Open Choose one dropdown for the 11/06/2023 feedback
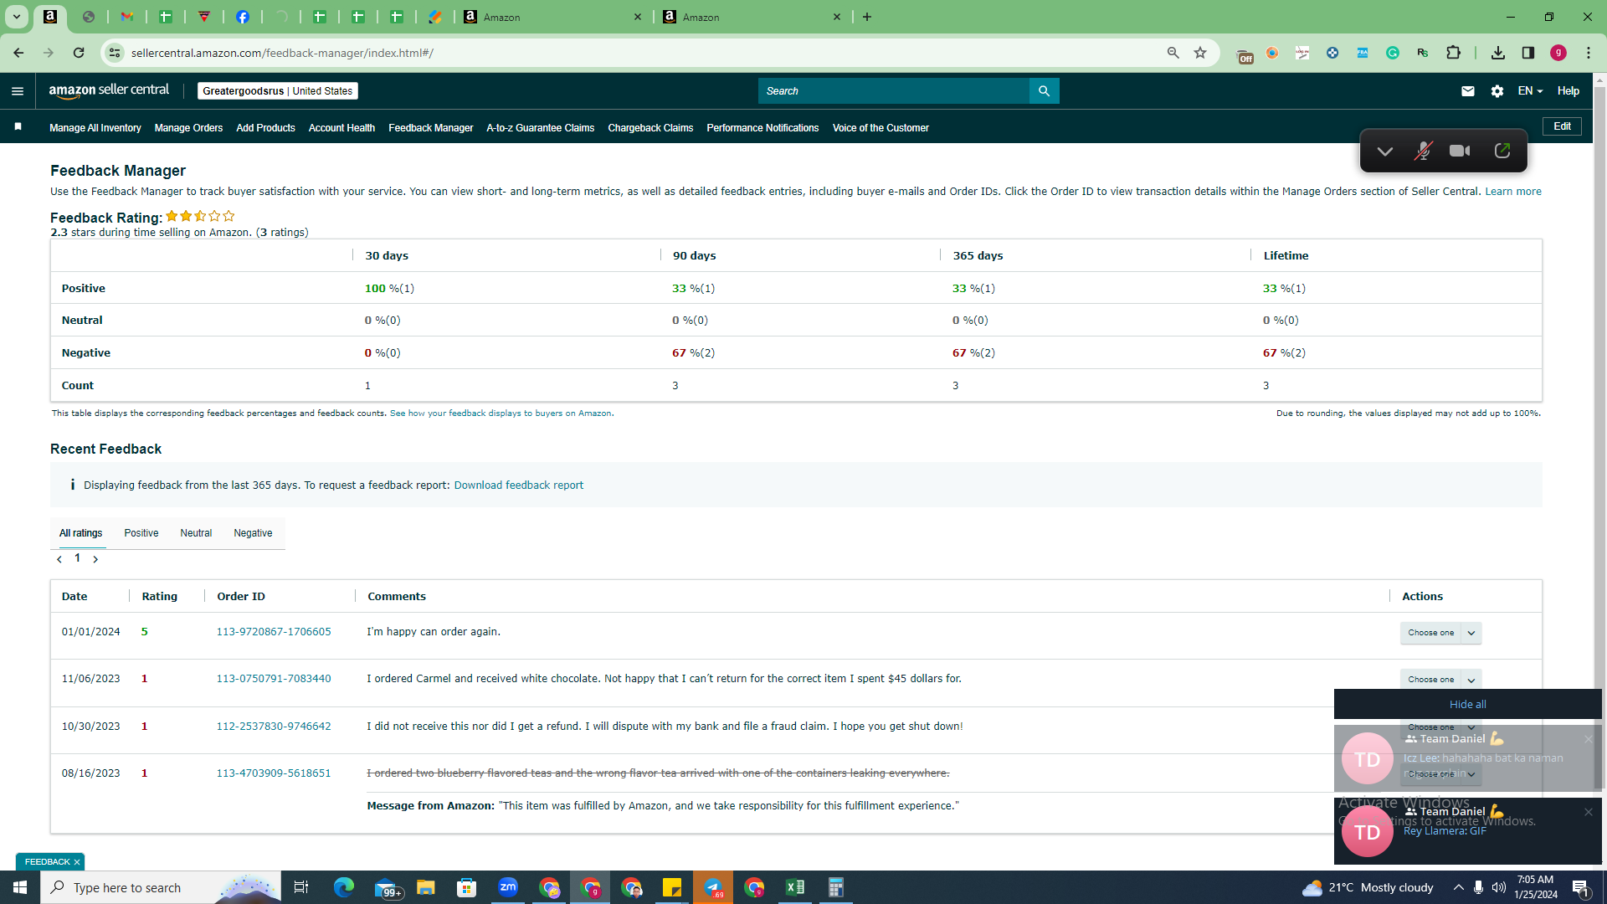The width and height of the screenshot is (1607, 904). 1440,680
